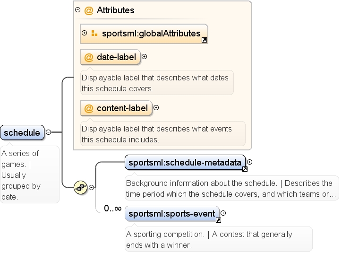The height and width of the screenshot is (253, 350).
Task: Click the @ icon of date-label
Action: [x=89, y=57]
